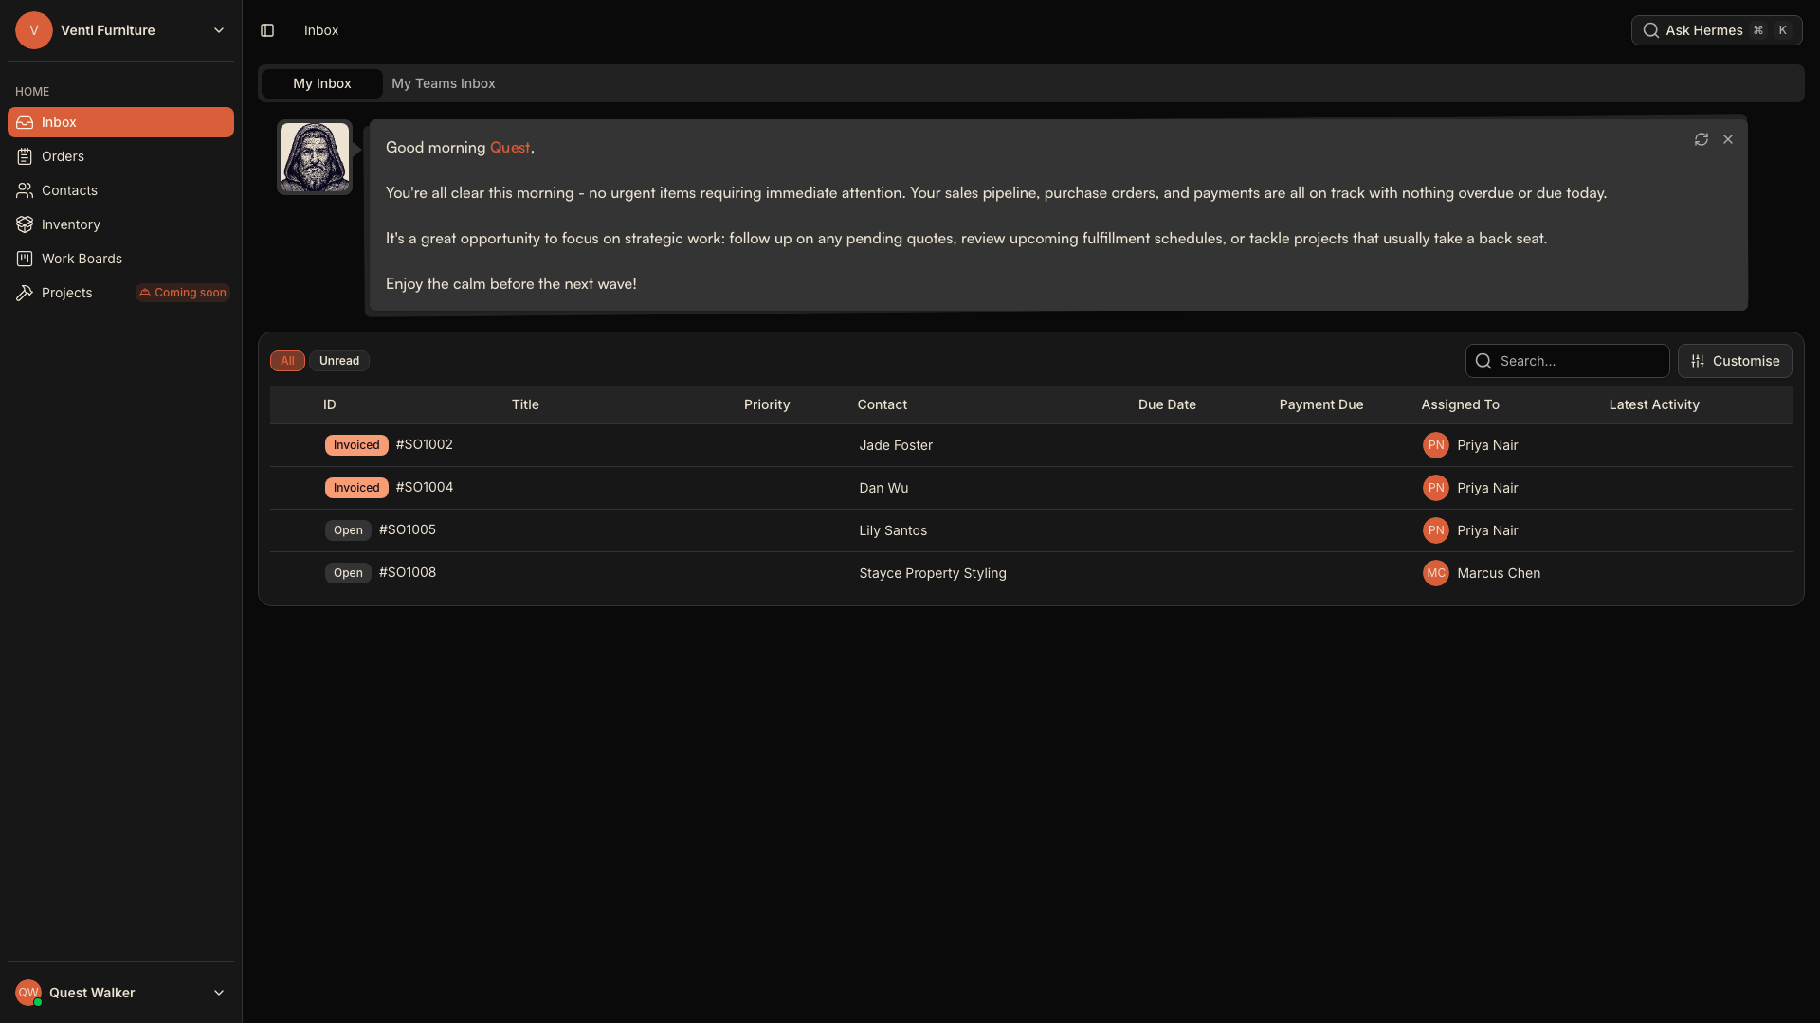Click the MC avatar for Marcus Chen

coord(1436,573)
